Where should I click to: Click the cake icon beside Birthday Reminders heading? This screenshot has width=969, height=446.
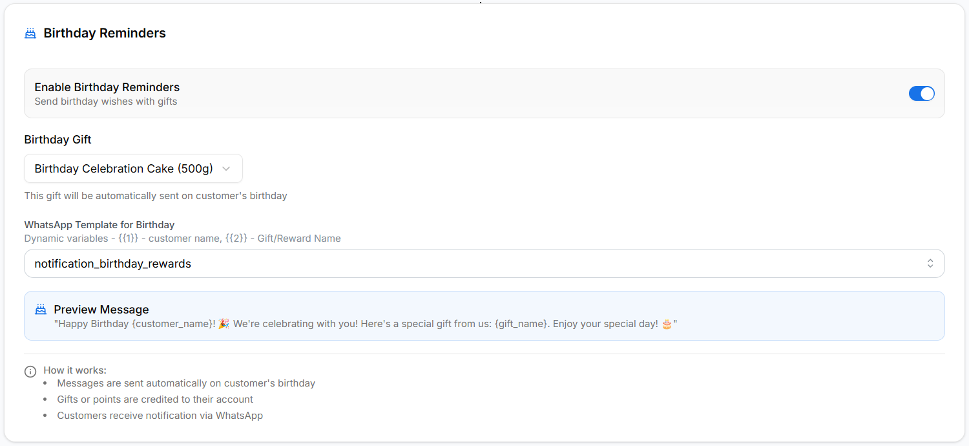pos(30,34)
